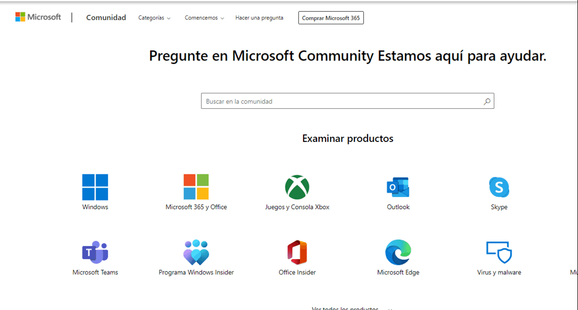This screenshot has width=578, height=310.
Task: Click the Microsoft 365 y Office label
Action: pyautogui.click(x=196, y=207)
